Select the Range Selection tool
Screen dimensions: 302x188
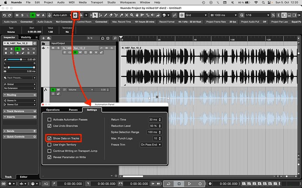(100, 15)
